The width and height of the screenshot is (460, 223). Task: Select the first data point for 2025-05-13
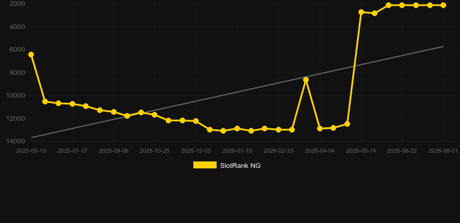(31, 55)
